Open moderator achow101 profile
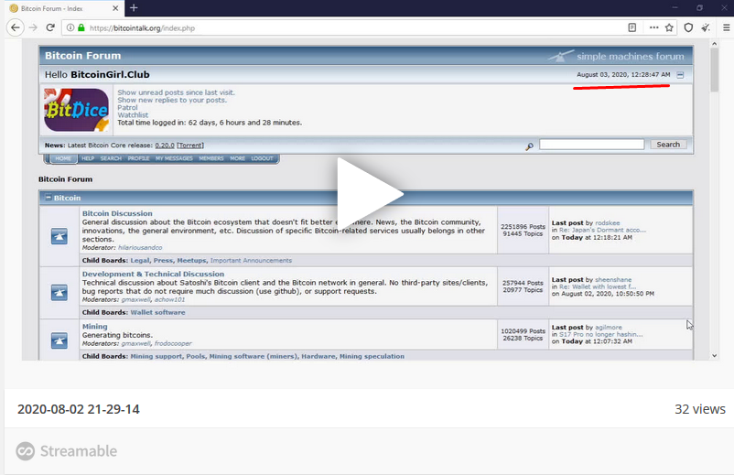This screenshot has width=734, height=475. tap(169, 299)
